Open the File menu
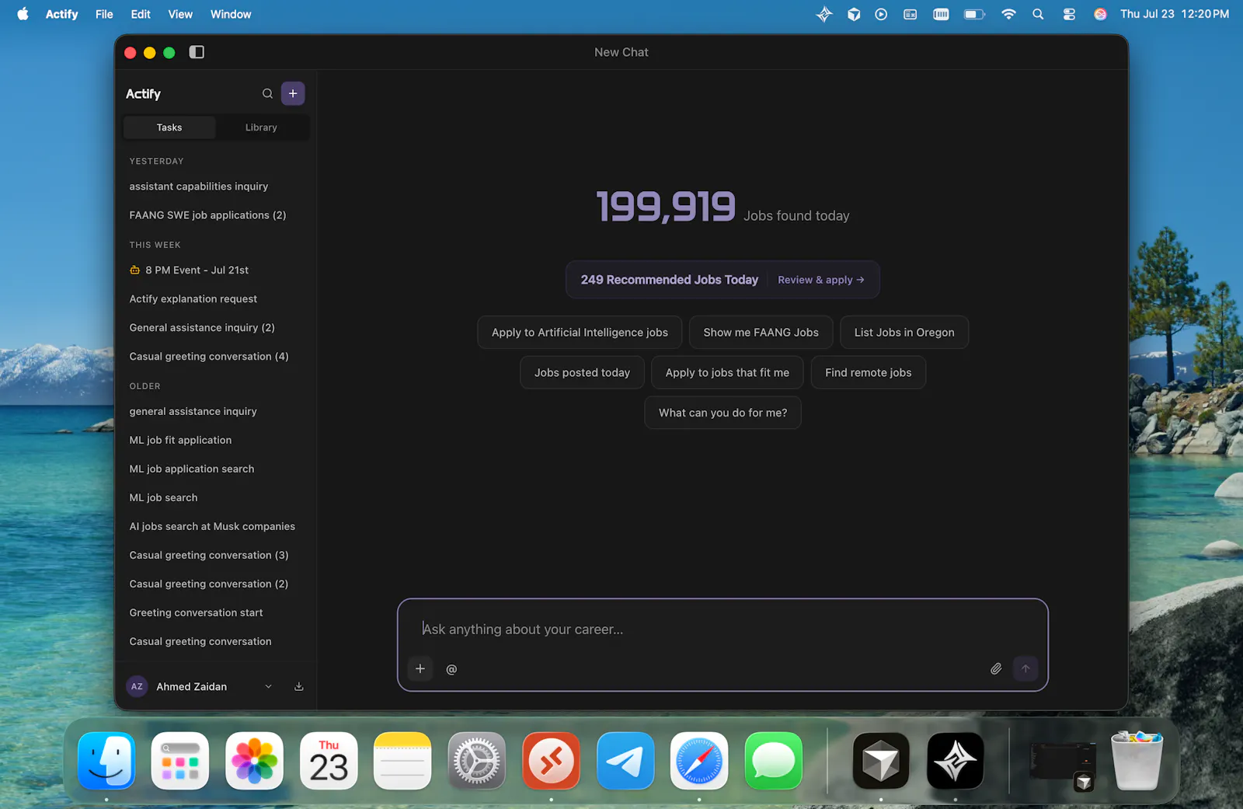The width and height of the screenshot is (1243, 809). coord(104,14)
